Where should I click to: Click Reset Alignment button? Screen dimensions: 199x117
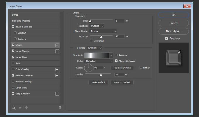point(122,68)
